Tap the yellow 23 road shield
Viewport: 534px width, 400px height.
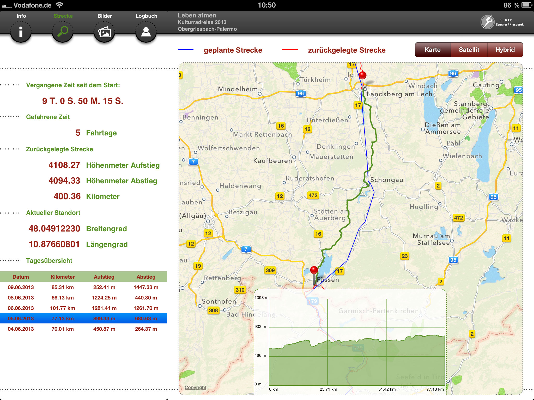[x=404, y=256]
